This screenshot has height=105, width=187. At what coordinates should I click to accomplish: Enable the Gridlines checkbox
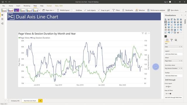(74, 10)
